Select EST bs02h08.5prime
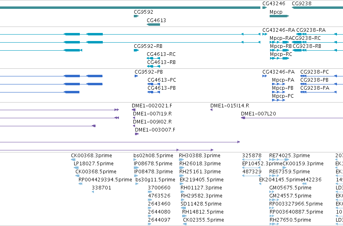This screenshot has height=226, width=343. [x=153, y=156]
